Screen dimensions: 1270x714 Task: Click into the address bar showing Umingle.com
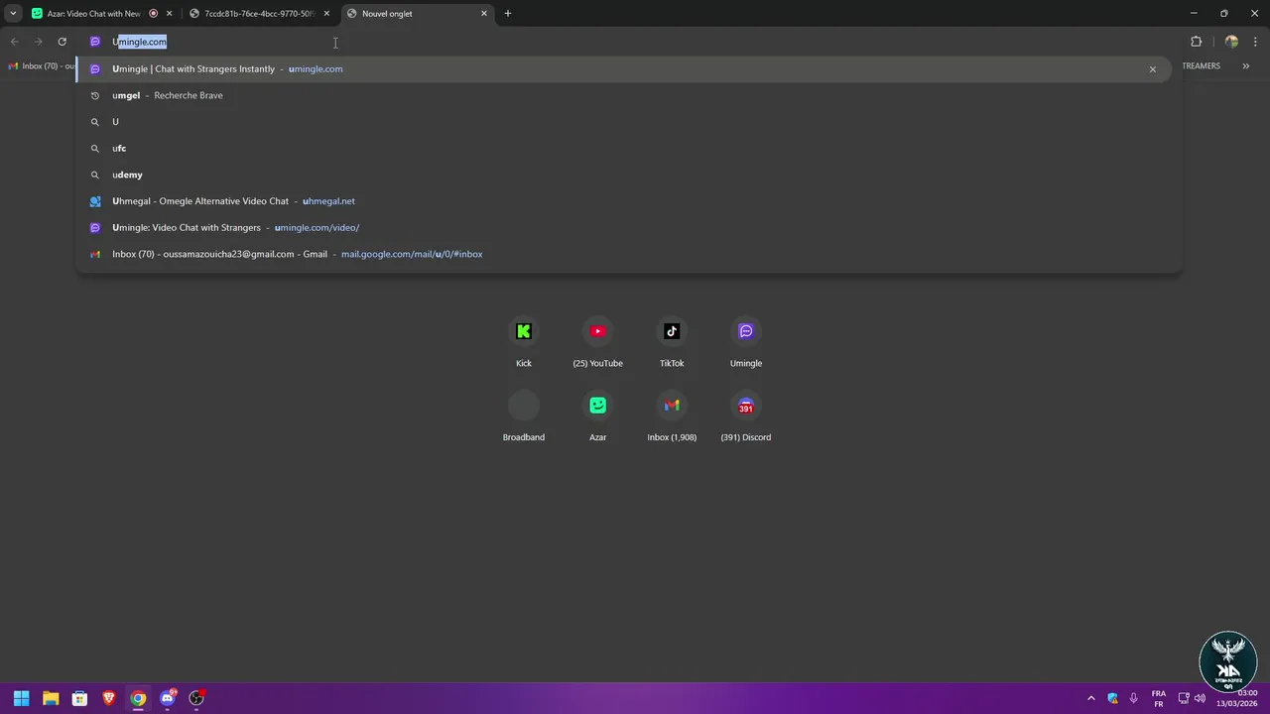pyautogui.click(x=629, y=42)
